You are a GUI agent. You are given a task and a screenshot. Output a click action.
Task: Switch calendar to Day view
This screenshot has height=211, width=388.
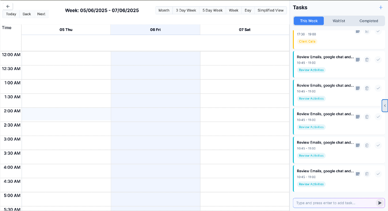(x=248, y=11)
